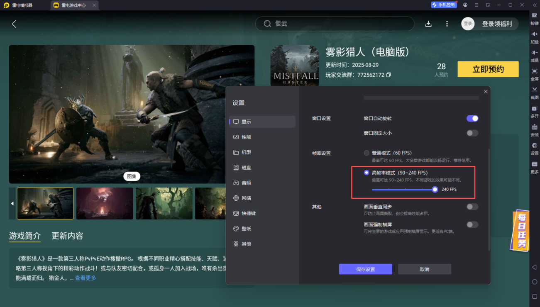
Task: Tap the Android back triangle button
Action: pos(535,267)
